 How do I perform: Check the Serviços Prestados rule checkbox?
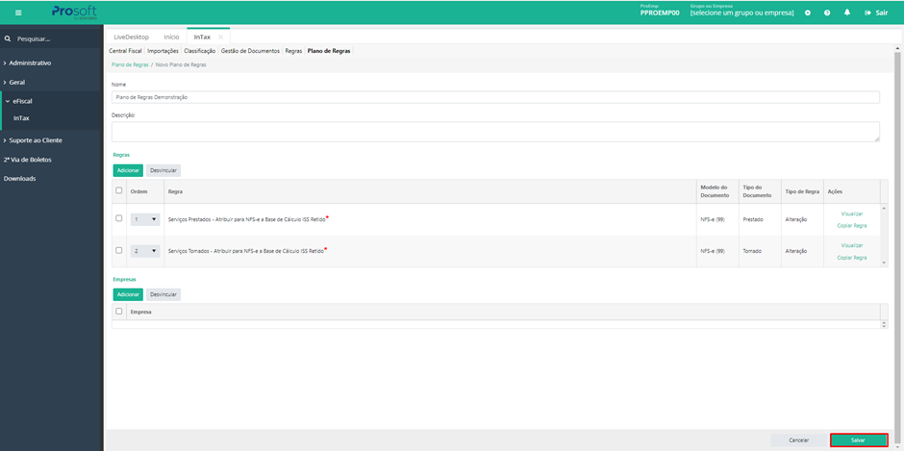pyautogui.click(x=118, y=218)
